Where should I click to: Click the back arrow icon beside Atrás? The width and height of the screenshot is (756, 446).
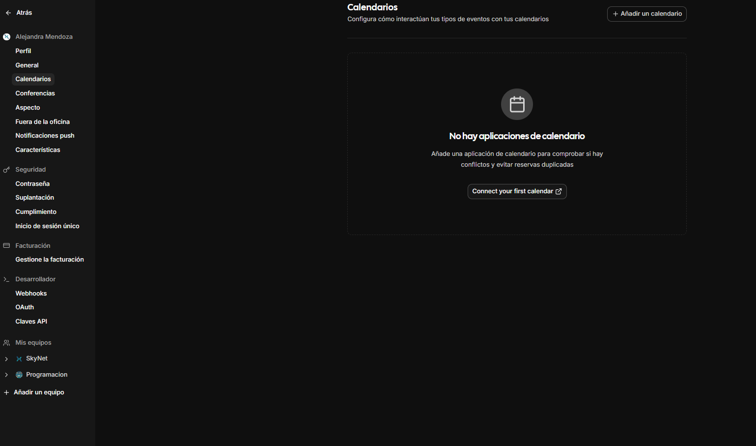pyautogui.click(x=8, y=13)
